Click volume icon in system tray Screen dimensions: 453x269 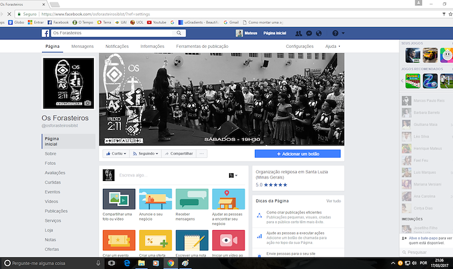click(414, 263)
